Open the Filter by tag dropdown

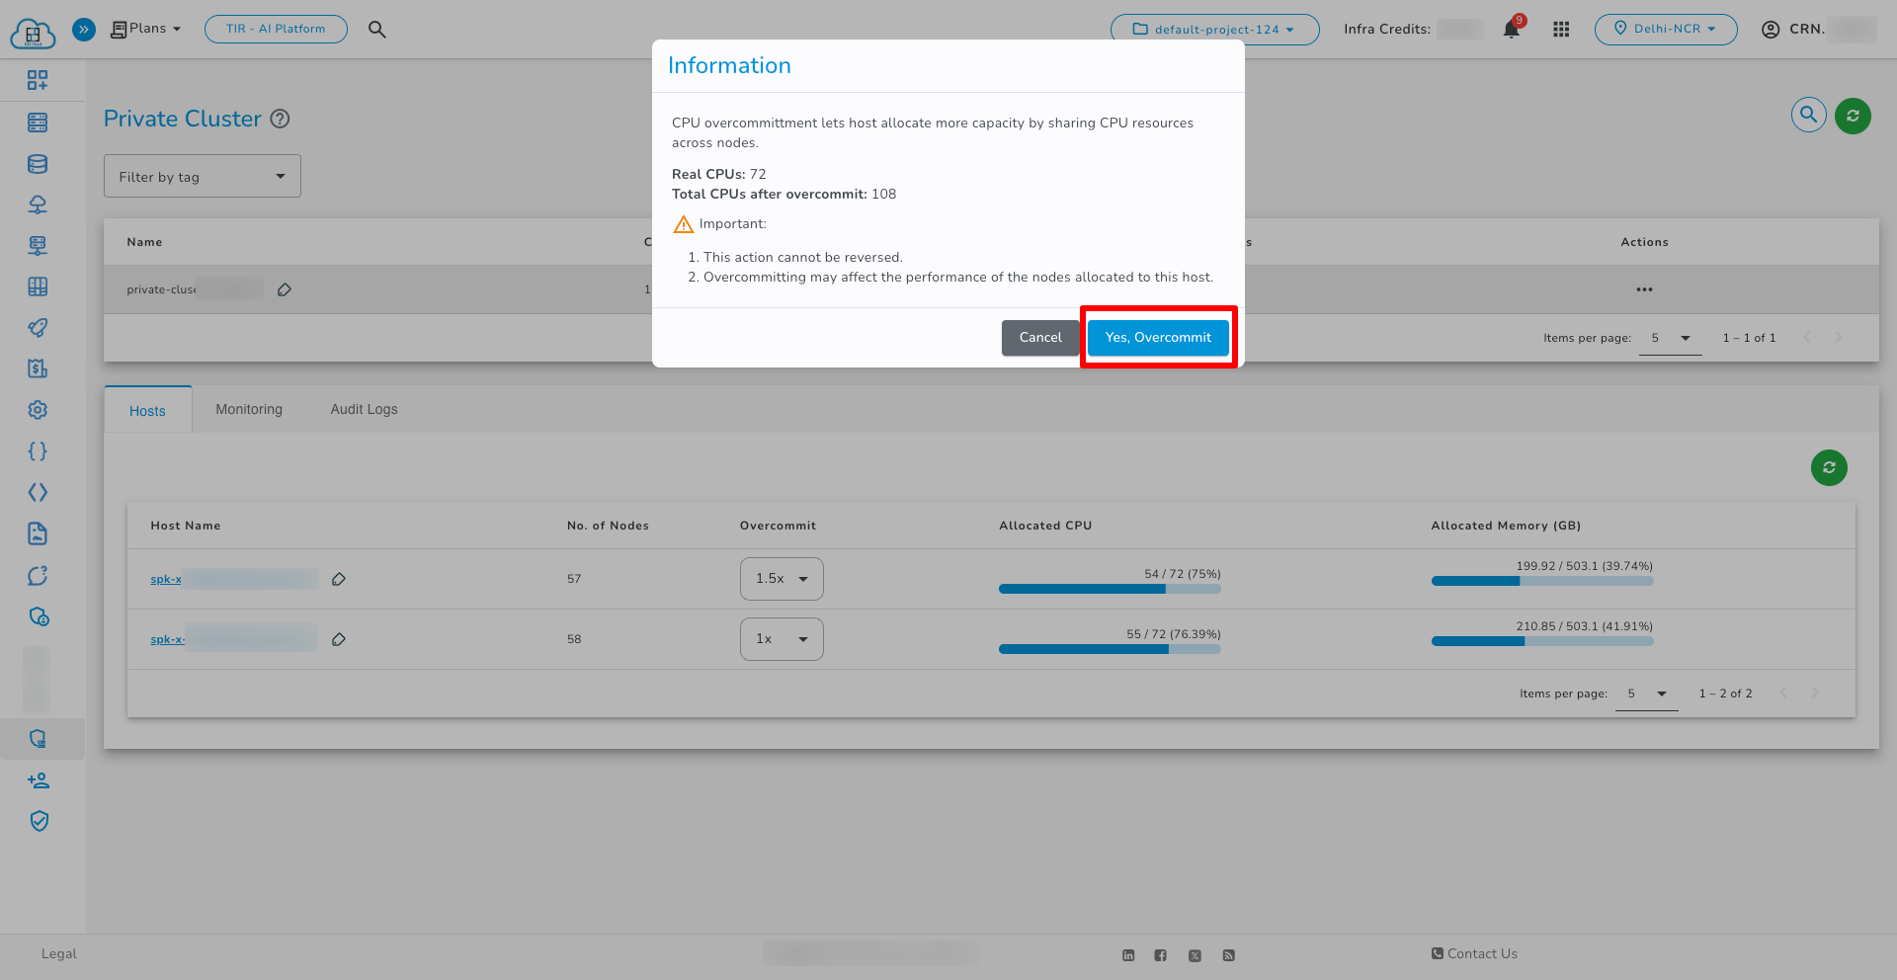point(203,177)
